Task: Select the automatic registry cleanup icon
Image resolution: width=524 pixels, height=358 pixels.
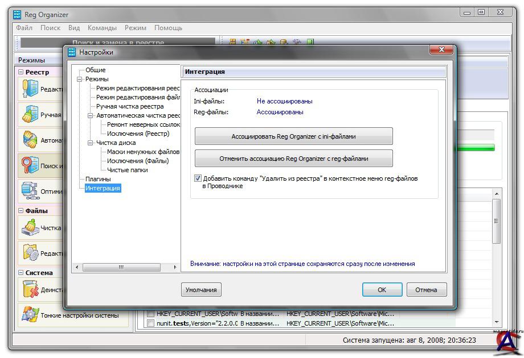Action: click(30, 140)
